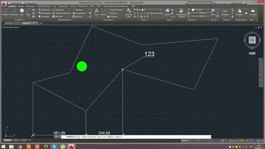
Task: Click the Array (Массив) command
Action: pyautogui.click(x=77, y=17)
